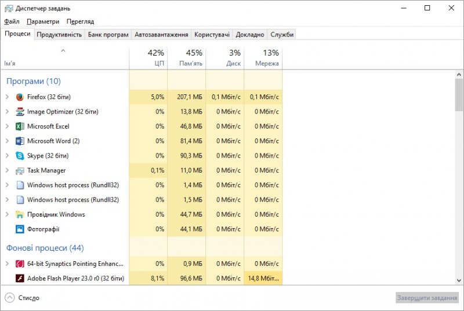Viewport: 464px width, 311px height.
Task: Select the Microsoft Excel row name
Action: tap(48, 126)
